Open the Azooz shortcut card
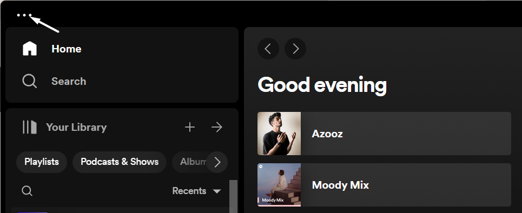 (x=384, y=134)
